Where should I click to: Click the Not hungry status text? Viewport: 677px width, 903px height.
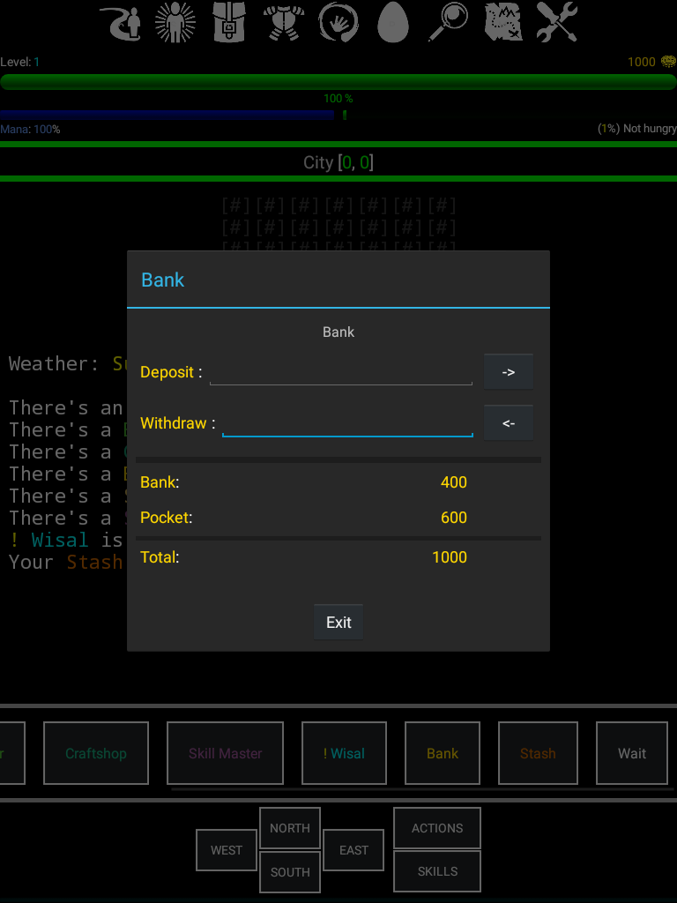coord(636,129)
